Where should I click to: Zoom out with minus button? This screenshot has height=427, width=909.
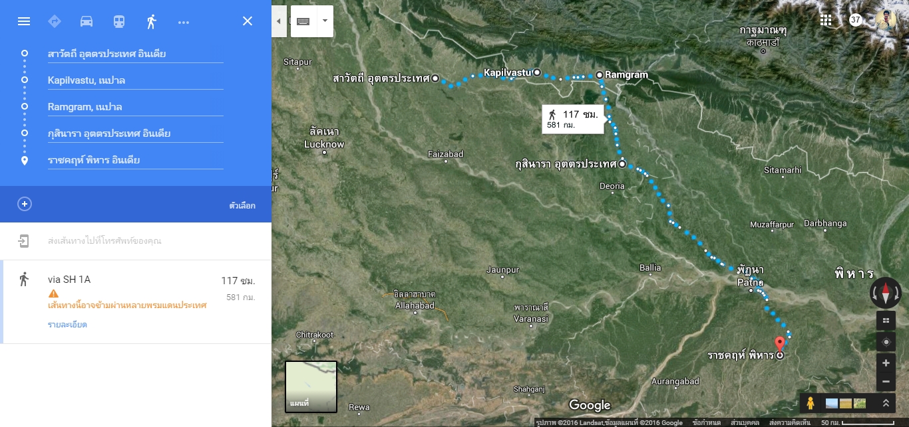(886, 382)
